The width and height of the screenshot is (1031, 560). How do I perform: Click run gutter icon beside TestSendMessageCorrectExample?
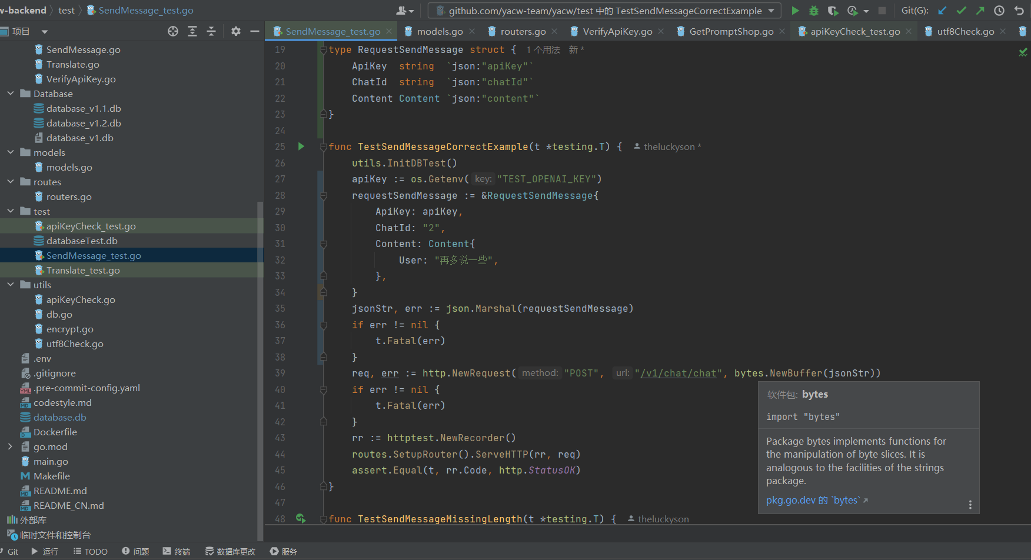(301, 146)
